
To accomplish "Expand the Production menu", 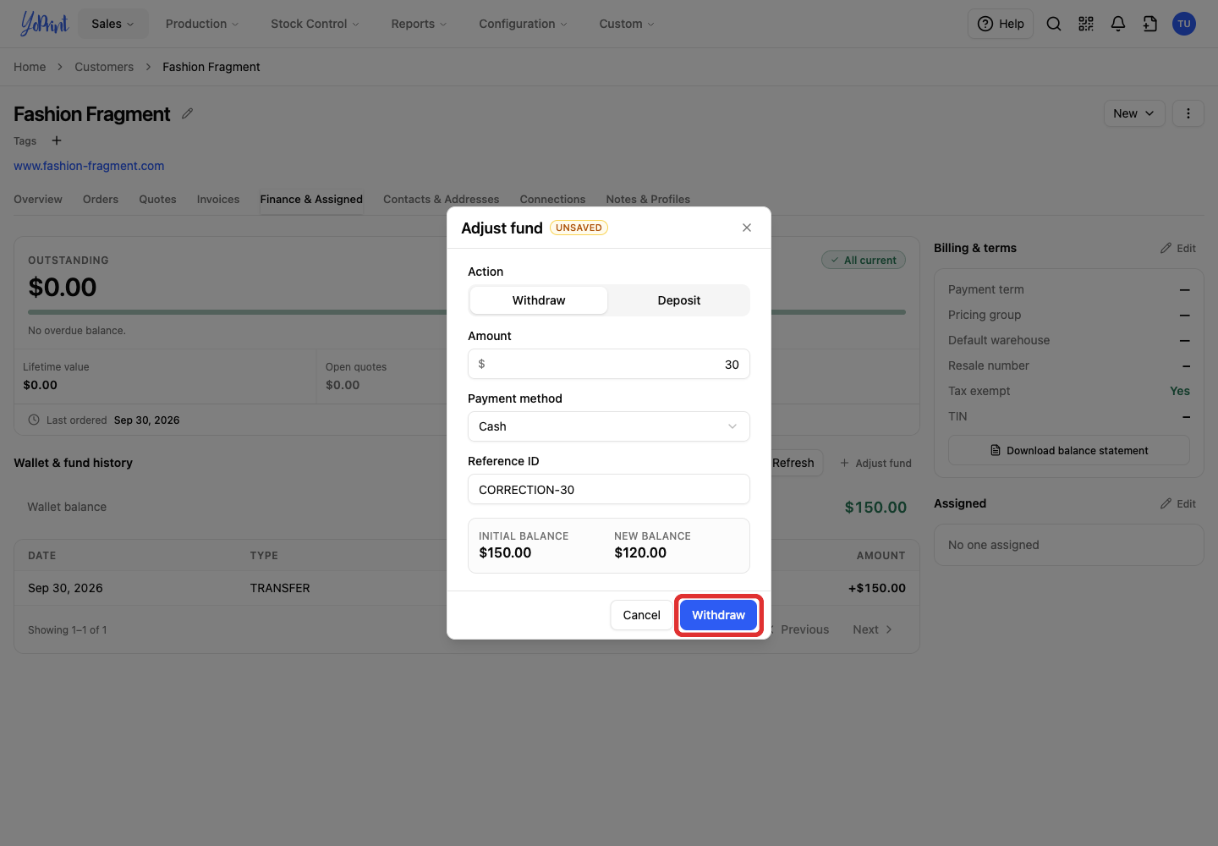I will coord(202,24).
